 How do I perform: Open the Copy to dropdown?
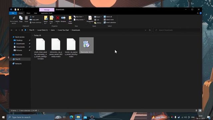click(x=51, y=20)
